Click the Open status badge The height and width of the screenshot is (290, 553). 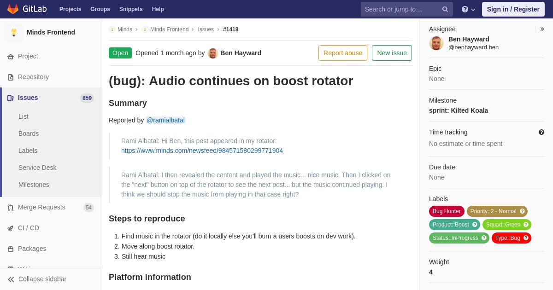tap(120, 53)
